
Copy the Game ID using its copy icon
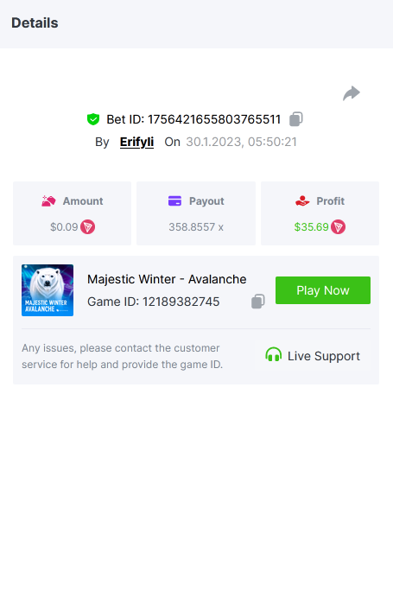coord(258,301)
